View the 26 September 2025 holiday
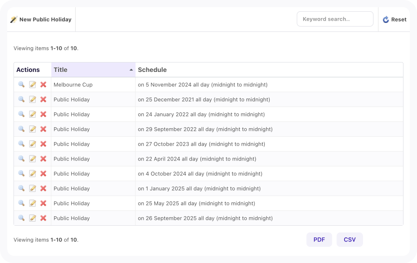The width and height of the screenshot is (417, 263). 21,218
